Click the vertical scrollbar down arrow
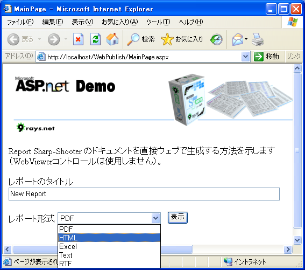Image resolution: width=305 pixels, height=270 pixels. click(x=297, y=240)
